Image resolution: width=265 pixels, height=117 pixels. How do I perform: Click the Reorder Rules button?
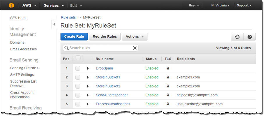tap(105, 36)
